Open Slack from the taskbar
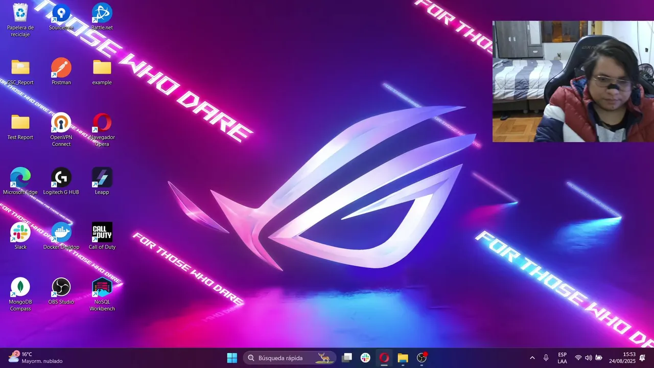The width and height of the screenshot is (654, 368). coord(365,358)
